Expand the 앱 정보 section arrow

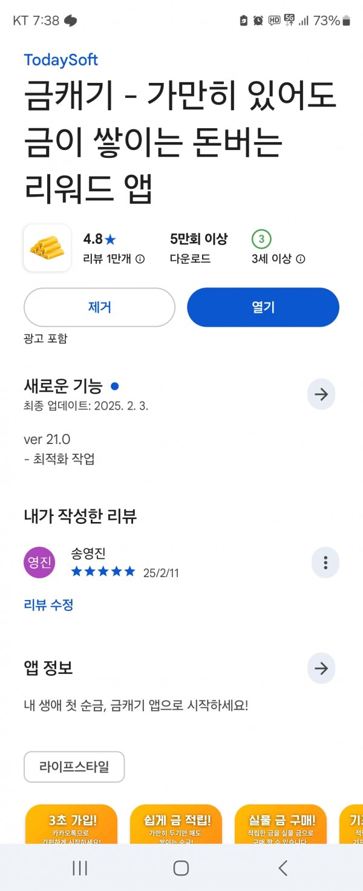coord(321,668)
